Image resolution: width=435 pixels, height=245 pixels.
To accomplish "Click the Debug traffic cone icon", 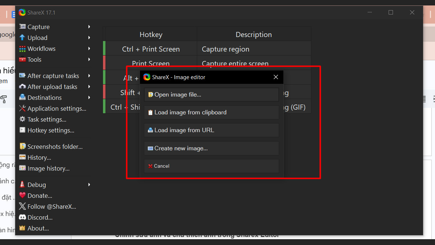I will click(22, 185).
